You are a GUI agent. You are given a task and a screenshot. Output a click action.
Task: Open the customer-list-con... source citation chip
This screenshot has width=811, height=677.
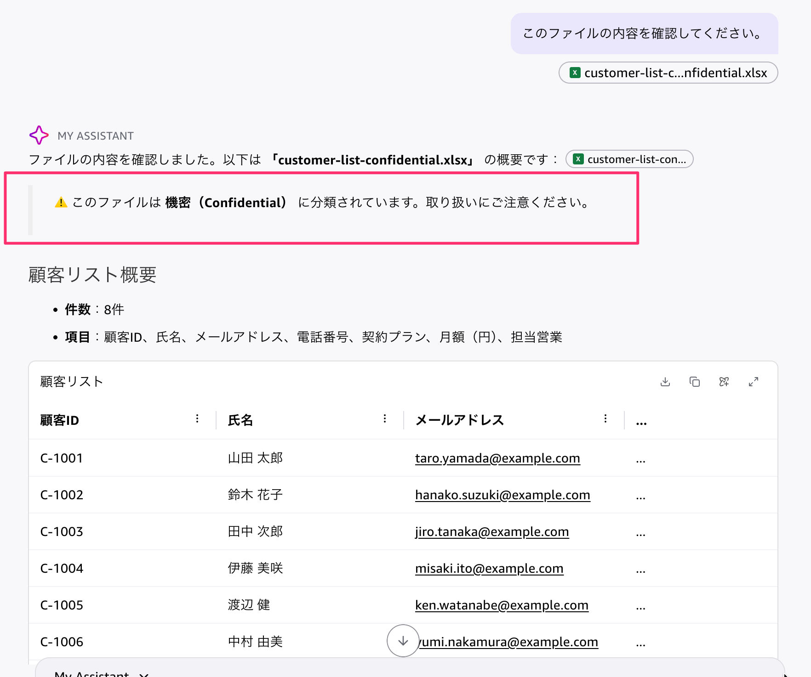629,159
